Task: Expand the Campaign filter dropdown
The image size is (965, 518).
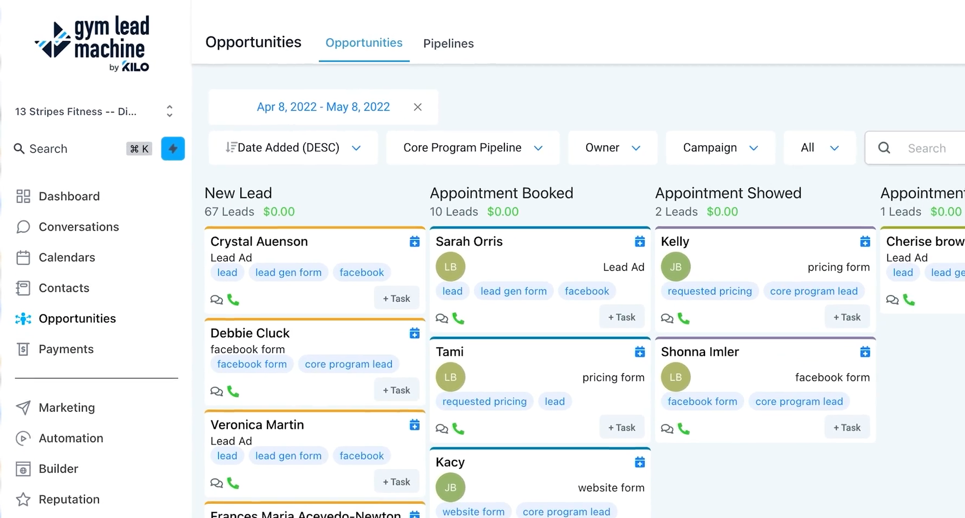Action: 719,147
